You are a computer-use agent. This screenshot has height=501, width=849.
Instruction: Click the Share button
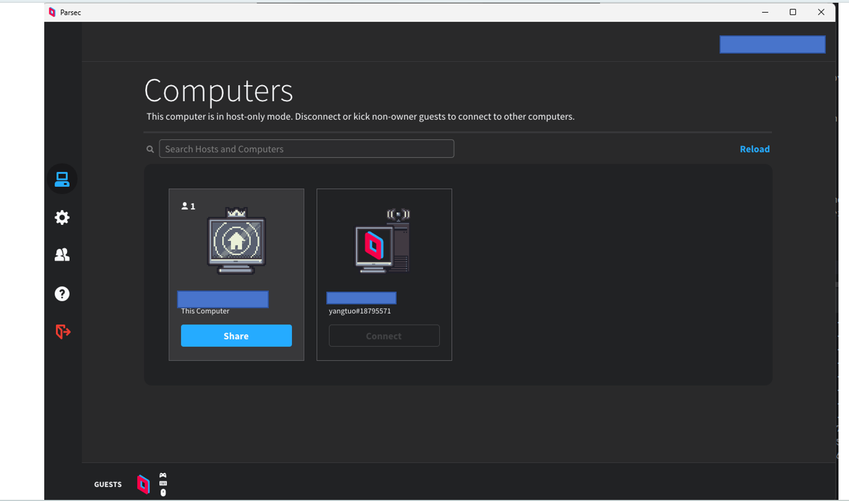(x=236, y=336)
